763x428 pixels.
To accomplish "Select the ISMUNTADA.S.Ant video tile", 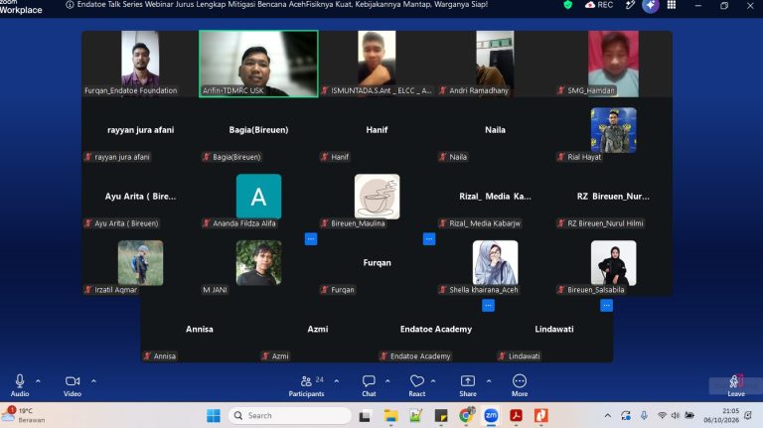I will point(377,64).
